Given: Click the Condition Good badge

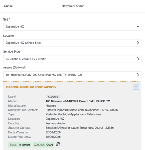Looking at the screenshot, I should tap(44, 145).
